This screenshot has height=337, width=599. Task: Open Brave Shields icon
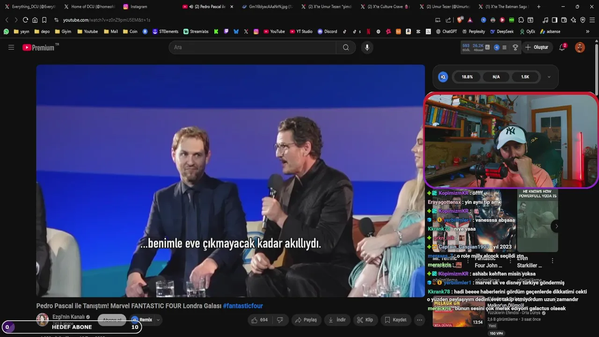pyautogui.click(x=460, y=20)
